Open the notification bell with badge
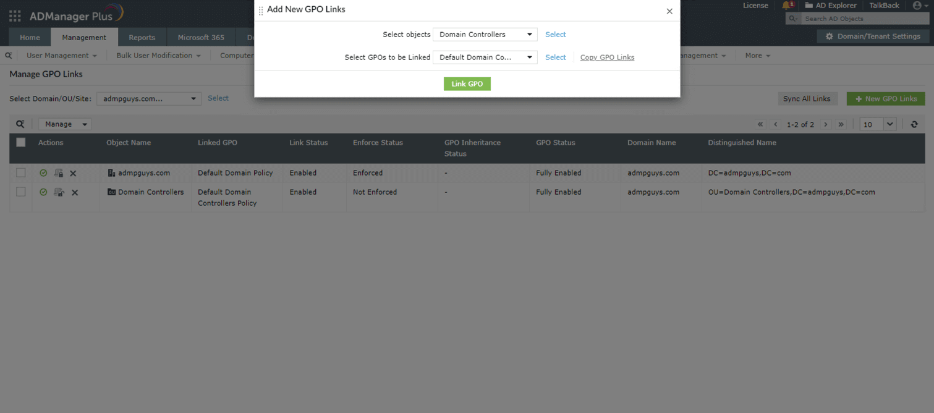Image resolution: width=934 pixels, height=413 pixels. [x=788, y=6]
